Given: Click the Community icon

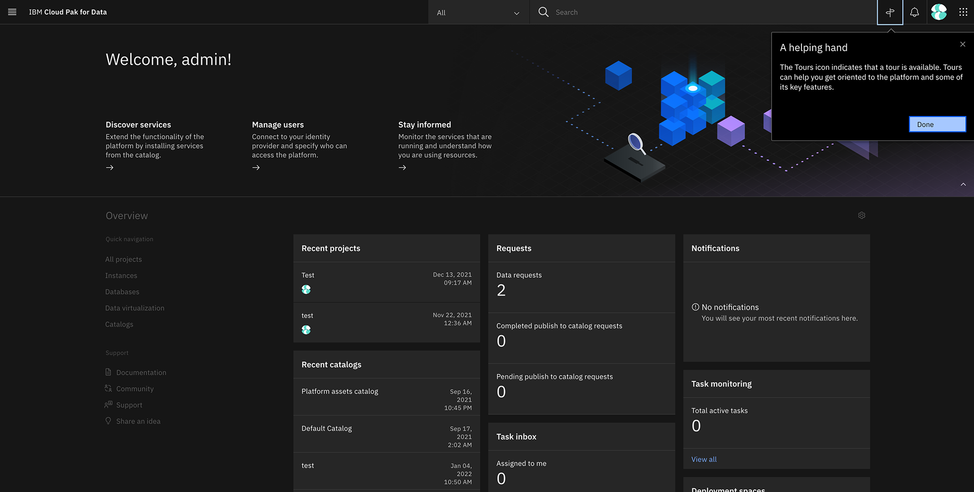Looking at the screenshot, I should pyautogui.click(x=108, y=388).
